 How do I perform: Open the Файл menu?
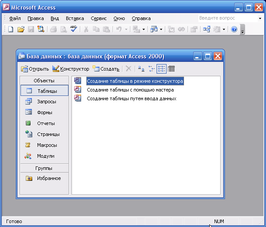click(15, 18)
